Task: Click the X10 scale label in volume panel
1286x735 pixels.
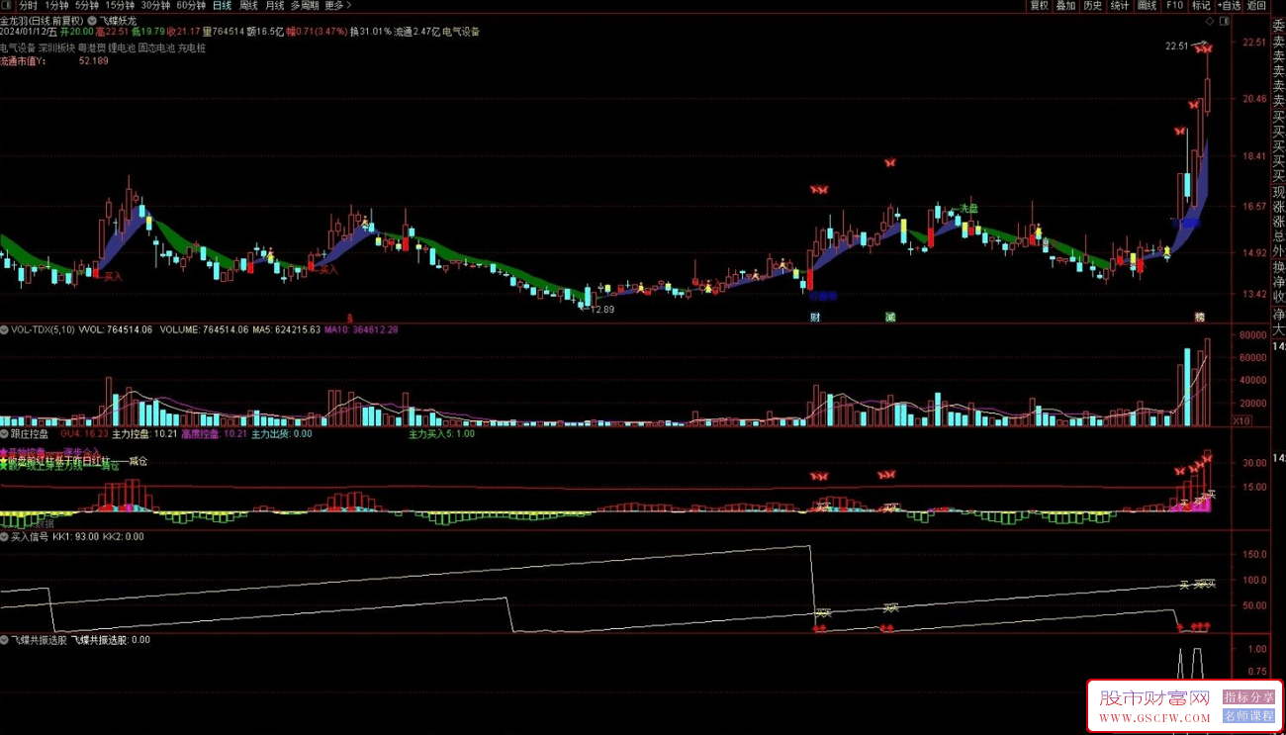Action: coord(1240,421)
